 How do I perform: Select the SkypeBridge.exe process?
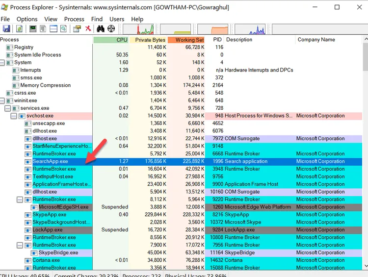coord(181,252)
